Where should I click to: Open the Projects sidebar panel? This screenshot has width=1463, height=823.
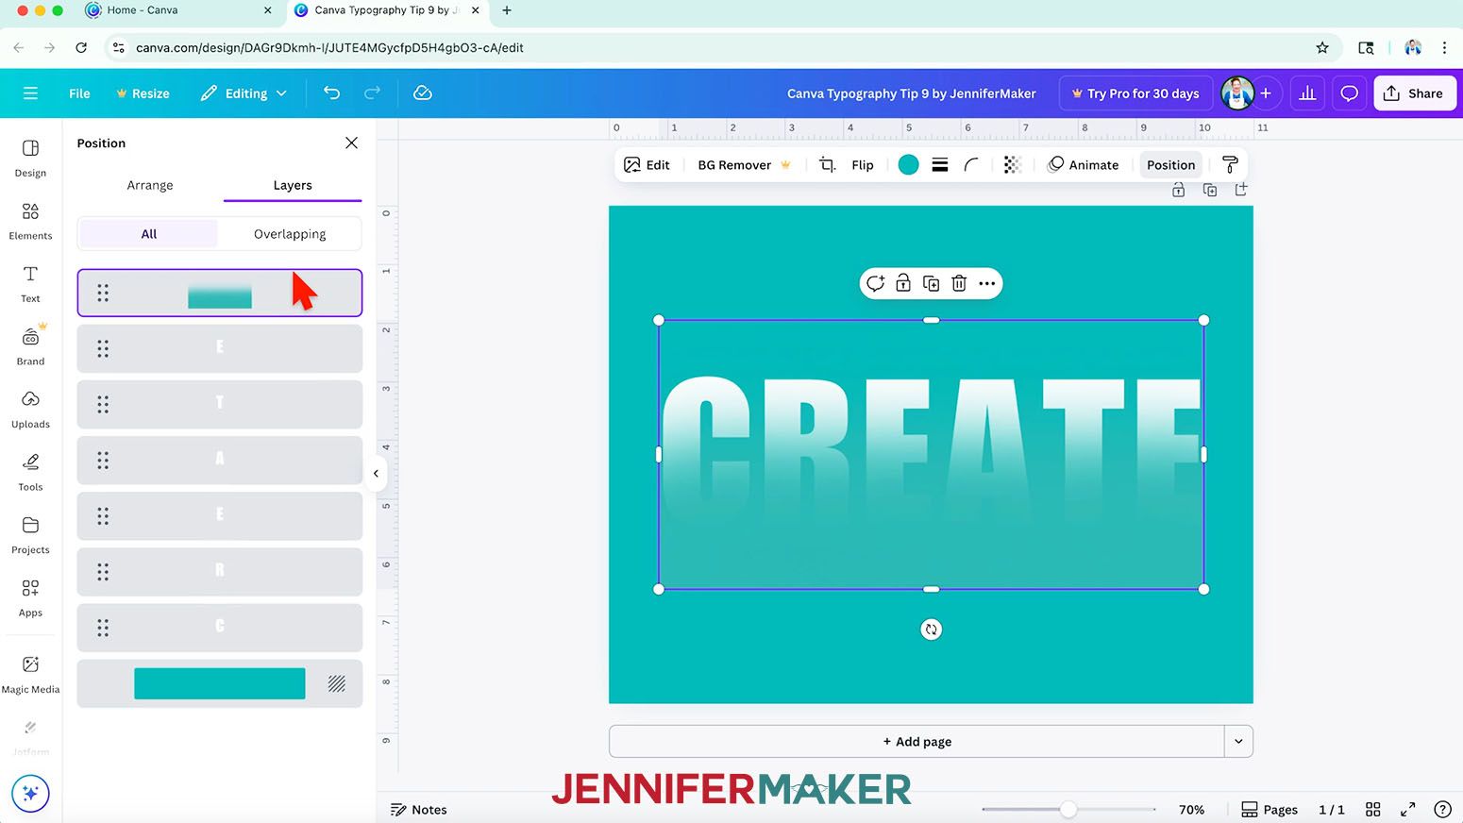click(30, 534)
